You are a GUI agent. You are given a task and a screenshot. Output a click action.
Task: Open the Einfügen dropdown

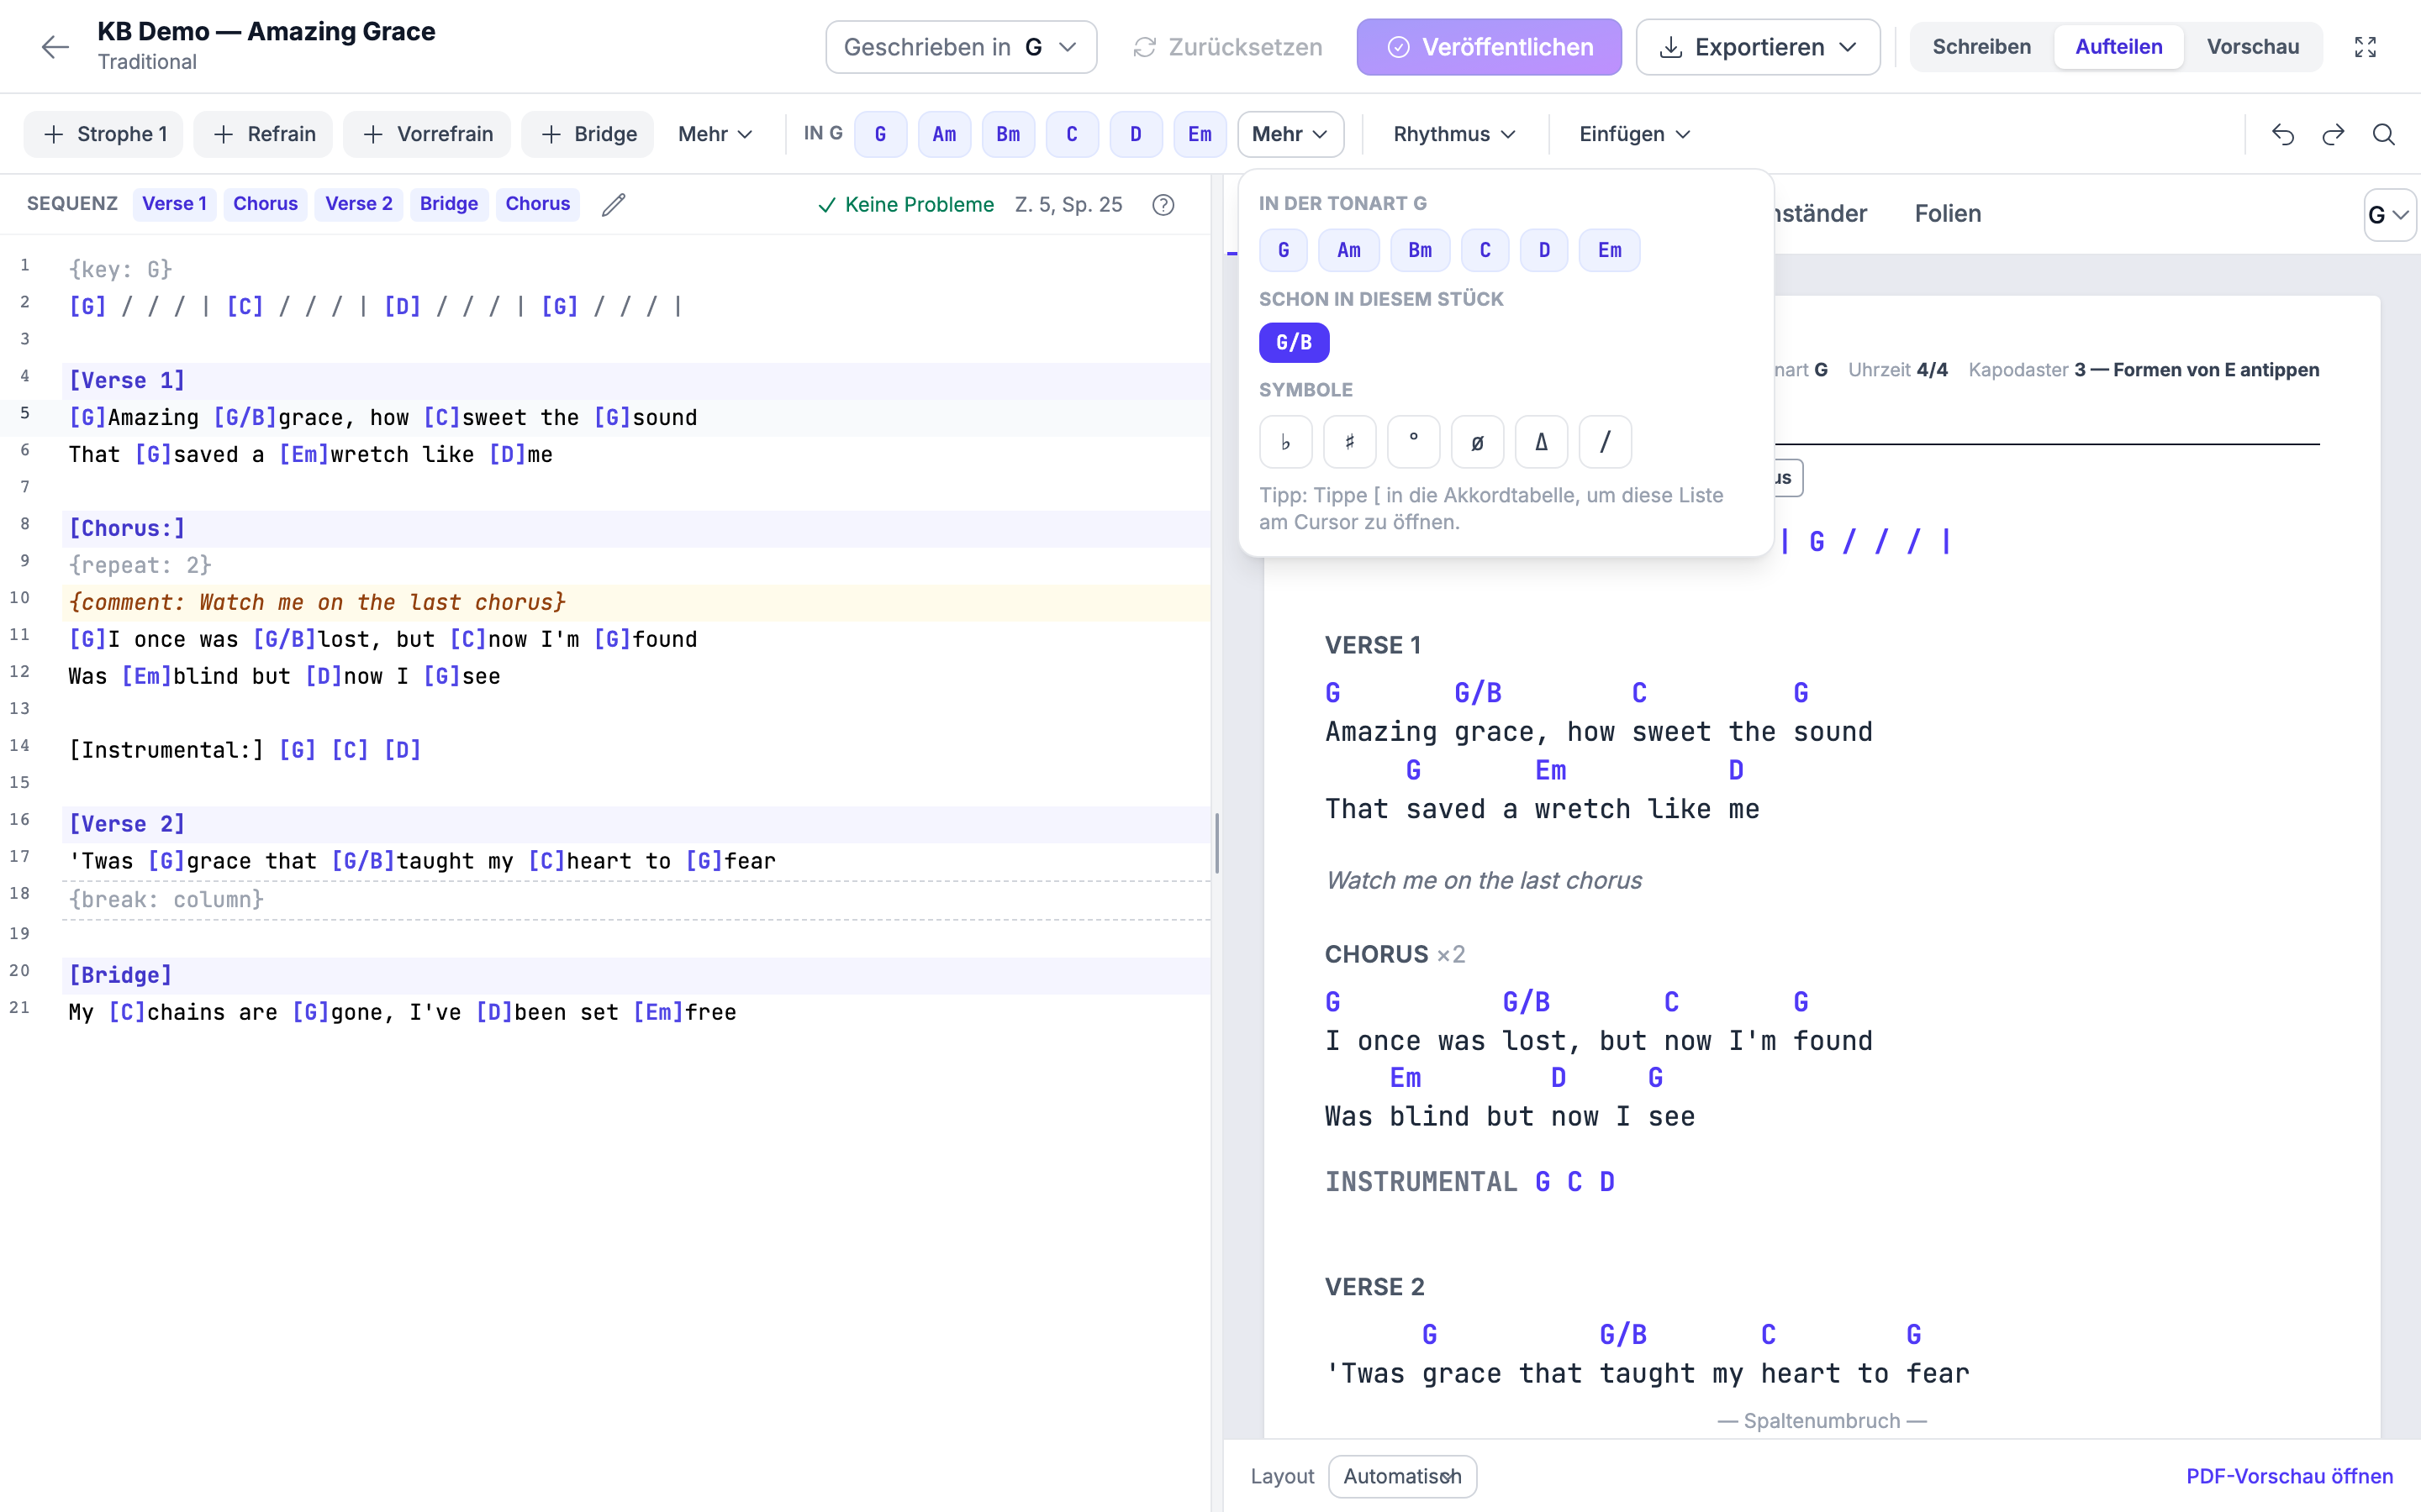pos(1633,134)
